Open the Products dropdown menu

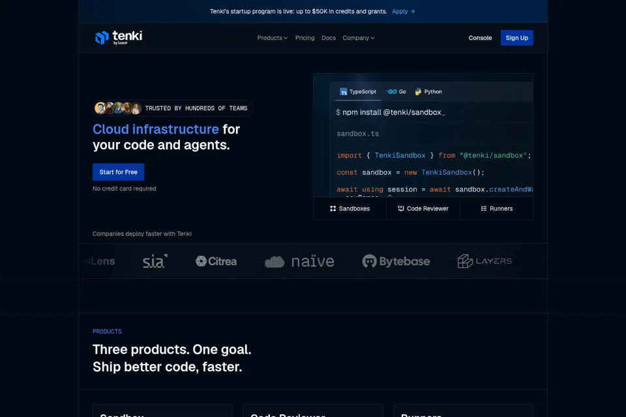pos(273,38)
